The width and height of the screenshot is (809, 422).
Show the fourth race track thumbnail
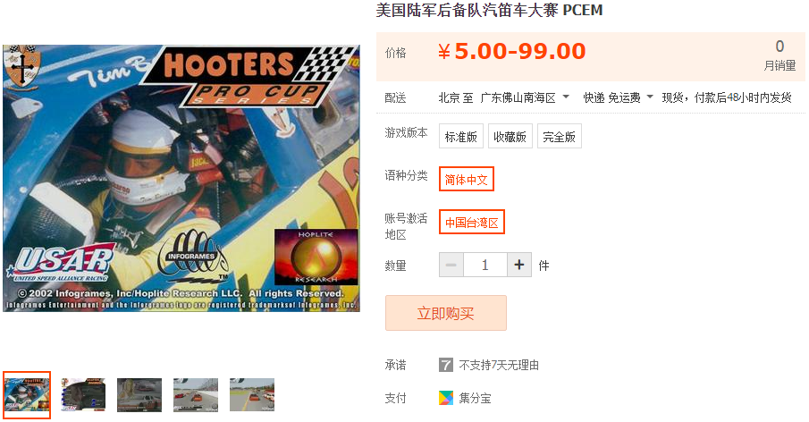196,394
